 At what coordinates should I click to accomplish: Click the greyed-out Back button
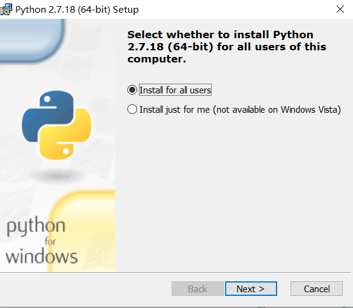198,289
